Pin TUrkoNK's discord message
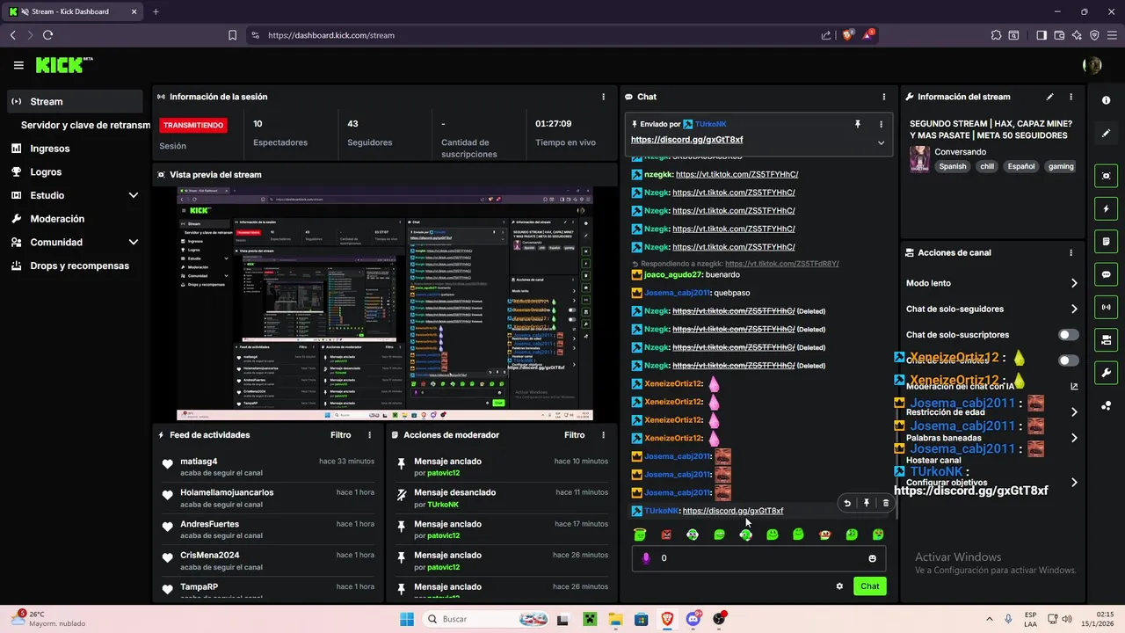Screen dimensions: 1125x633 pos(867,503)
